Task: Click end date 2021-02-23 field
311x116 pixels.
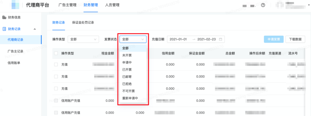Action: click(206, 39)
